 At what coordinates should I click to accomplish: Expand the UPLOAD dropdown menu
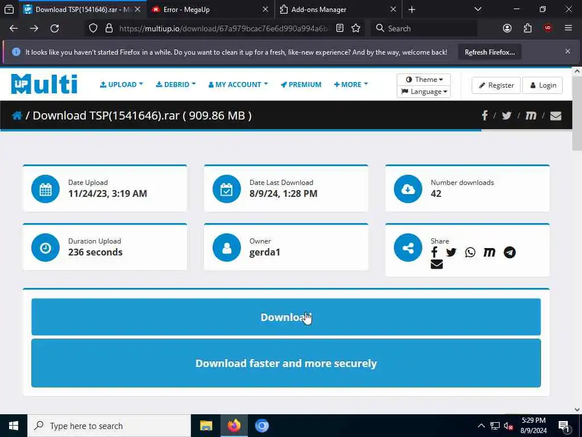coord(122,84)
